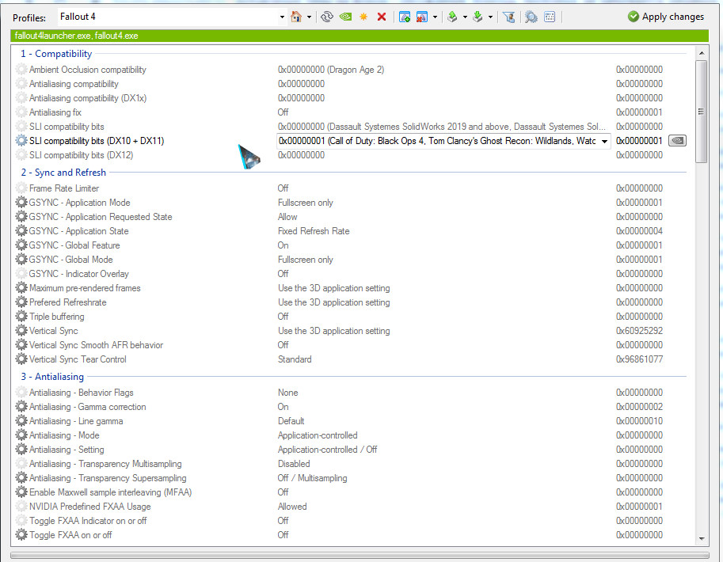Click the 0x00000000 (Dragon Age 2) value
723x562 pixels.
coord(330,70)
